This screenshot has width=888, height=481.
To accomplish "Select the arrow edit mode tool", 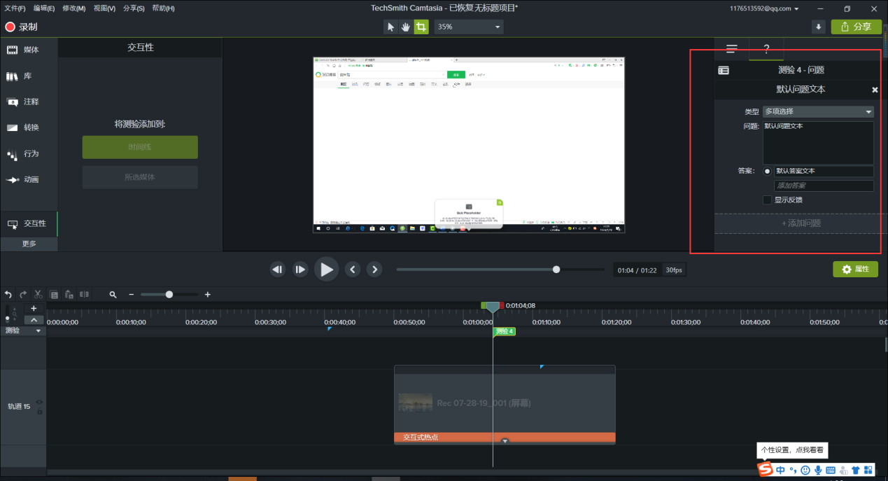I will (x=390, y=27).
